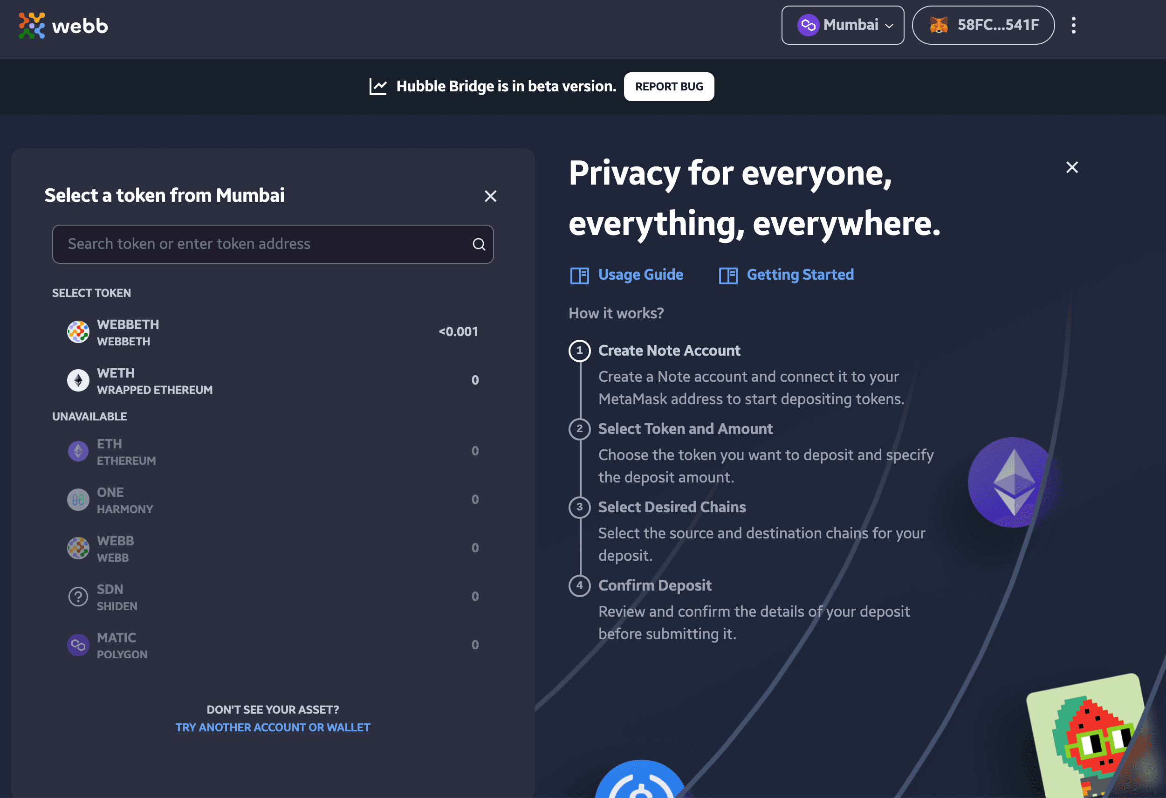Close the token selection panel

click(490, 196)
